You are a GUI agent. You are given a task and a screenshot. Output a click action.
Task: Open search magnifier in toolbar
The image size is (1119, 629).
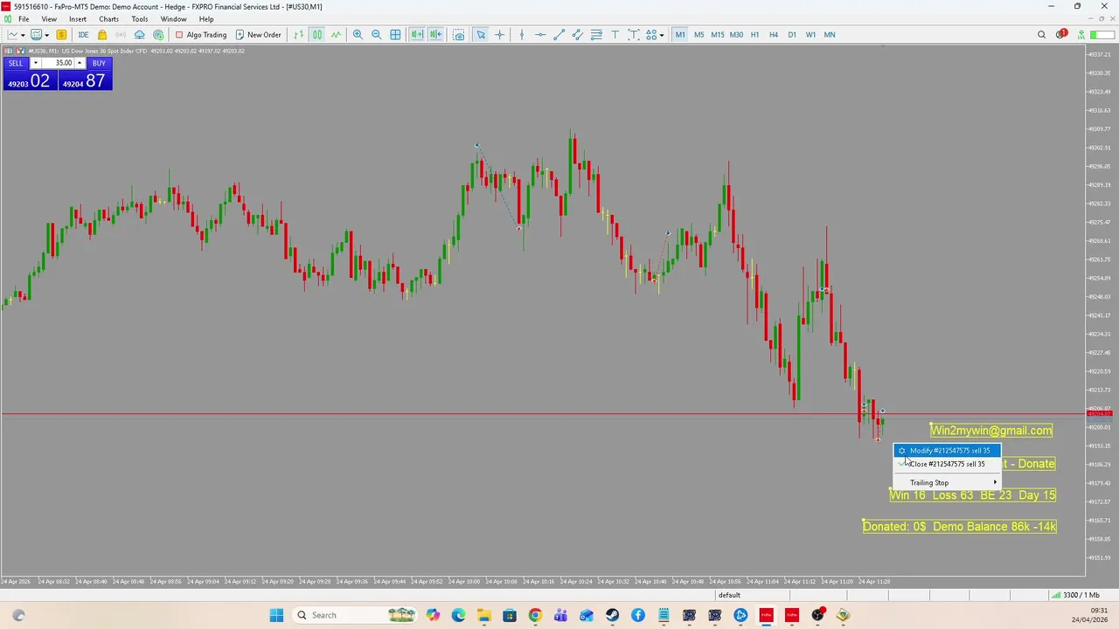[x=1041, y=35]
